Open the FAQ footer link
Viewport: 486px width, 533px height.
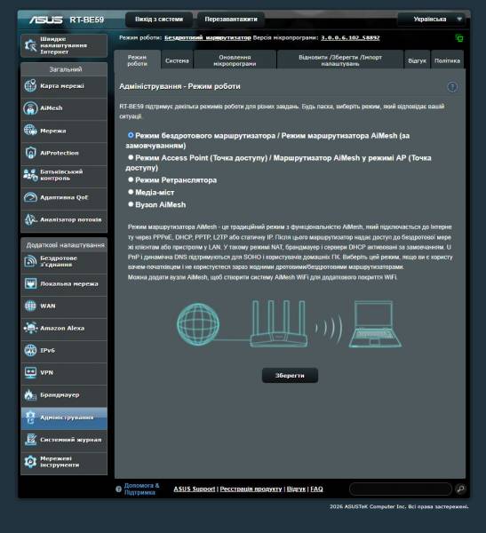[316, 489]
